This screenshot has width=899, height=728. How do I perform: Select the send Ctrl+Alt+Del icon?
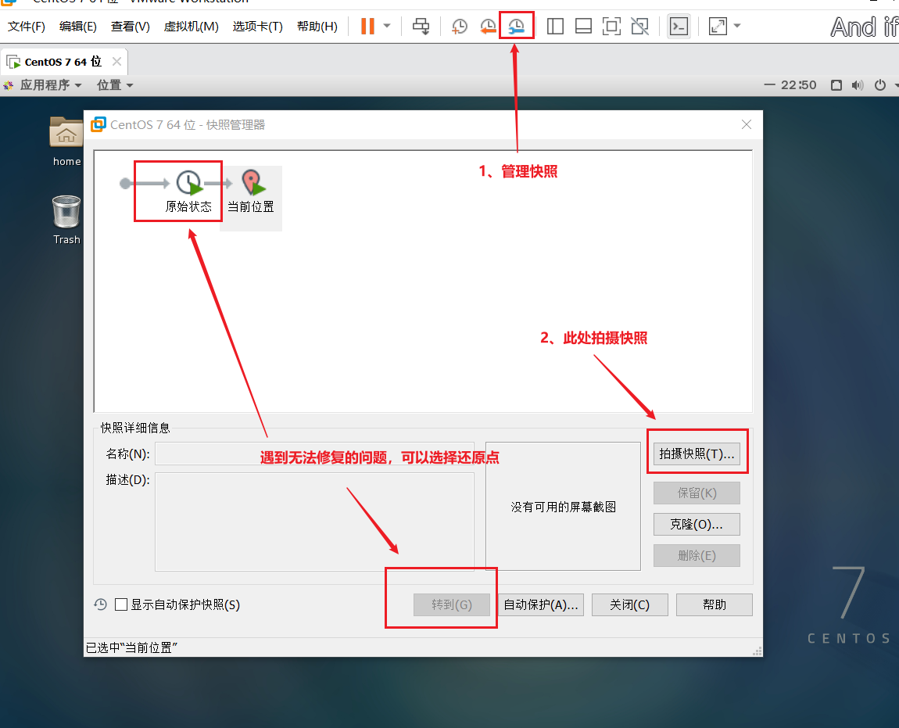point(421,26)
